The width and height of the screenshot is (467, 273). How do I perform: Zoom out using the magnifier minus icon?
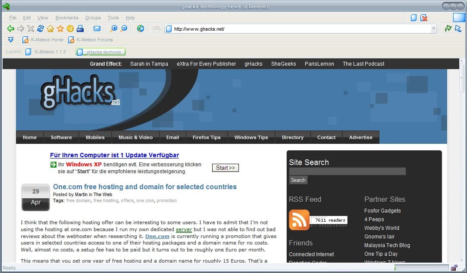[x=124, y=29]
